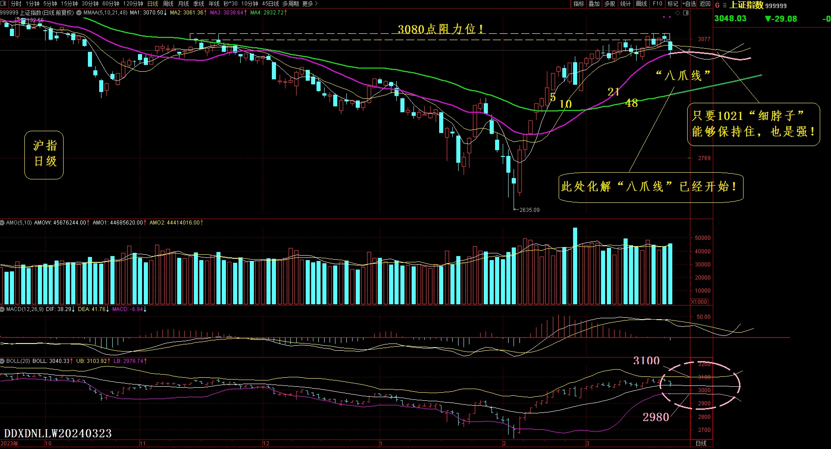Screen dimensions: 831x449
Task: Click the MMAA(5,10,21,48) indicator name
Action: [x=105, y=13]
